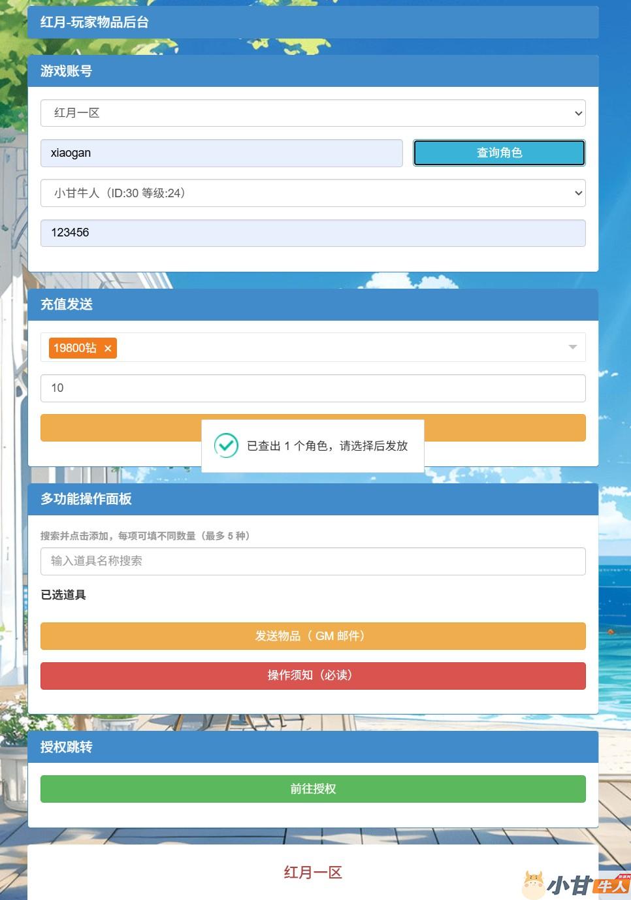Click 发送物品（GM 邮件）button
The width and height of the screenshot is (631, 900).
click(313, 636)
